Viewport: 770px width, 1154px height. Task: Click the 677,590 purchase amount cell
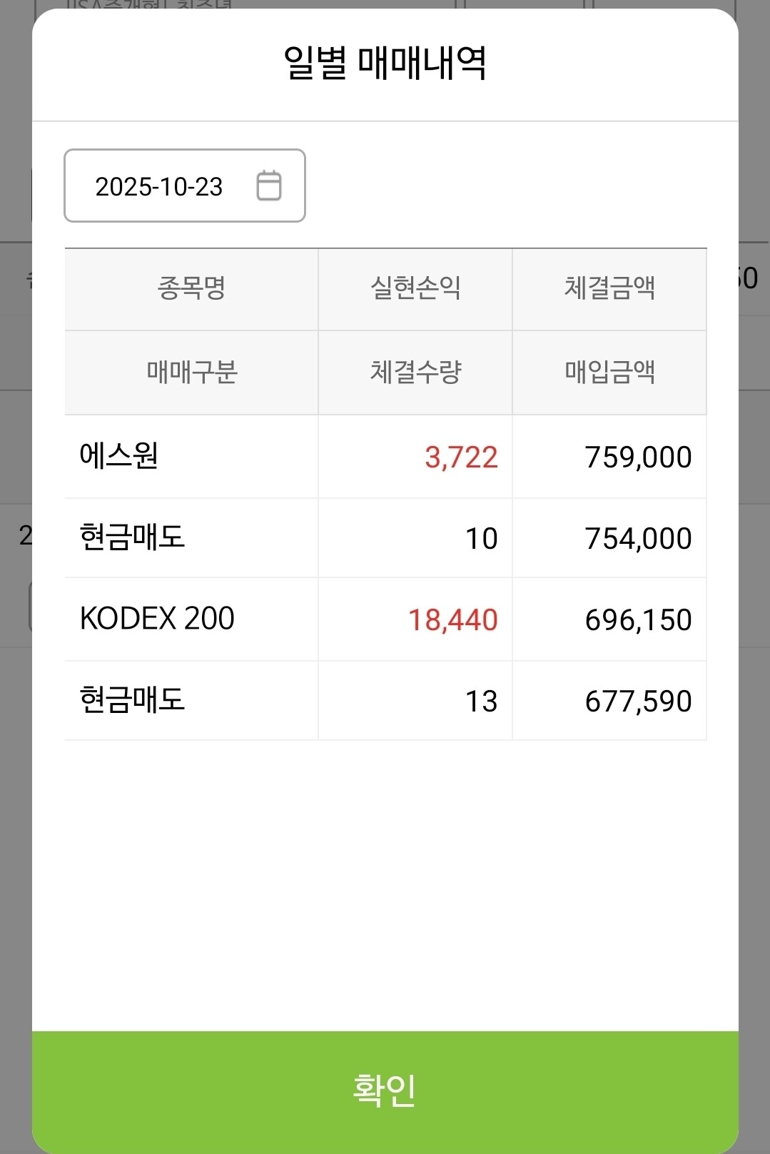[638, 702]
